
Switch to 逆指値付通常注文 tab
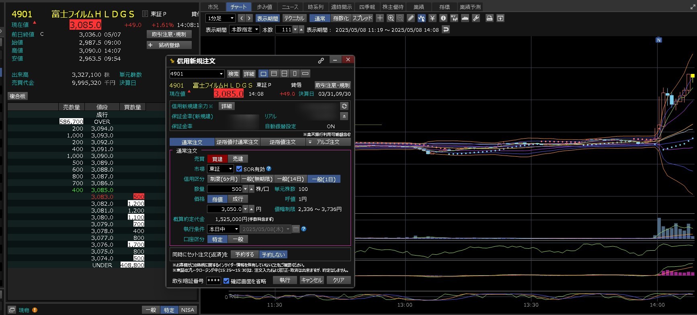coord(237,142)
